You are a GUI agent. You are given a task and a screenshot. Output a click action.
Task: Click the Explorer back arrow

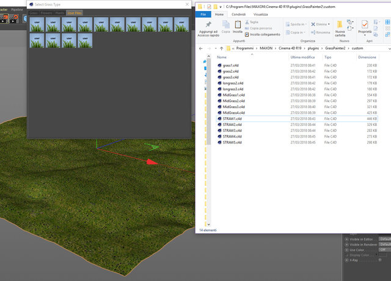(201, 48)
